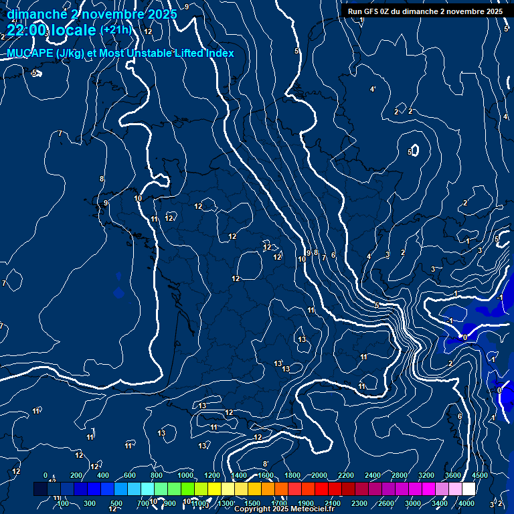Click the '1800' legend scale label
This screenshot has width=514, height=514.
point(292,475)
